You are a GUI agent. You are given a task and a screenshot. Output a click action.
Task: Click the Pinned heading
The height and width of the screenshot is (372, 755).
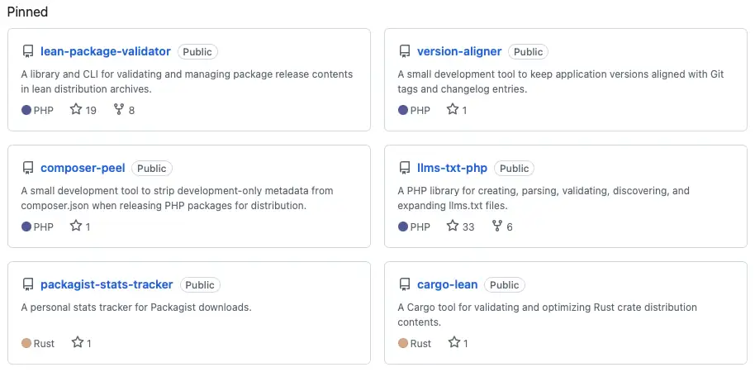27,12
